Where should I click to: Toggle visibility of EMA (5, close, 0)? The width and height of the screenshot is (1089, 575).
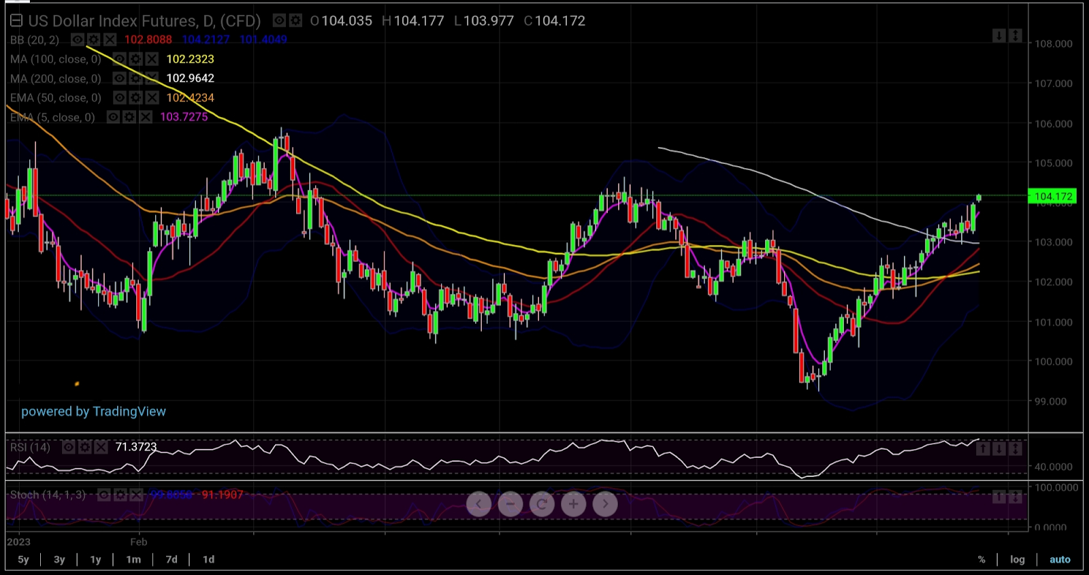(x=113, y=117)
